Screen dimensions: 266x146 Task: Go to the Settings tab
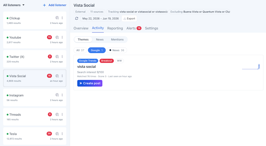click(152, 28)
